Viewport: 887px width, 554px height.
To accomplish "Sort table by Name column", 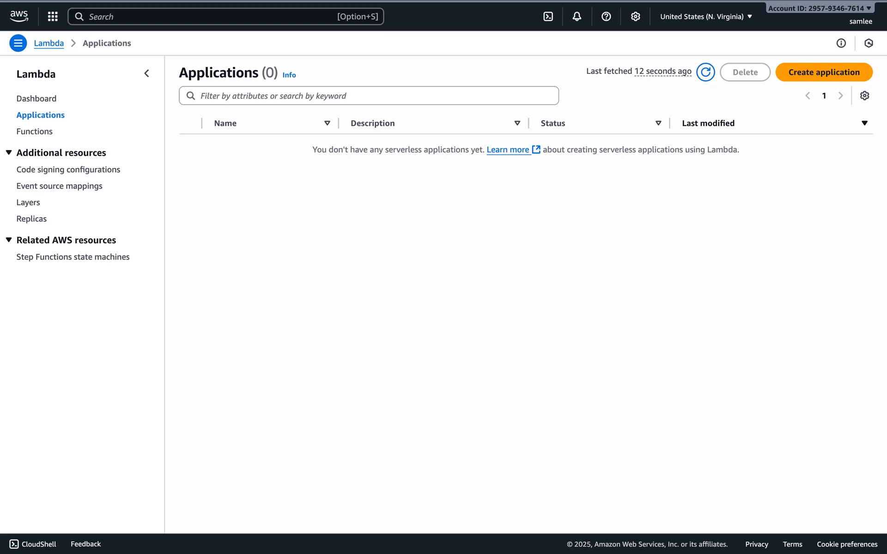I will tap(225, 123).
